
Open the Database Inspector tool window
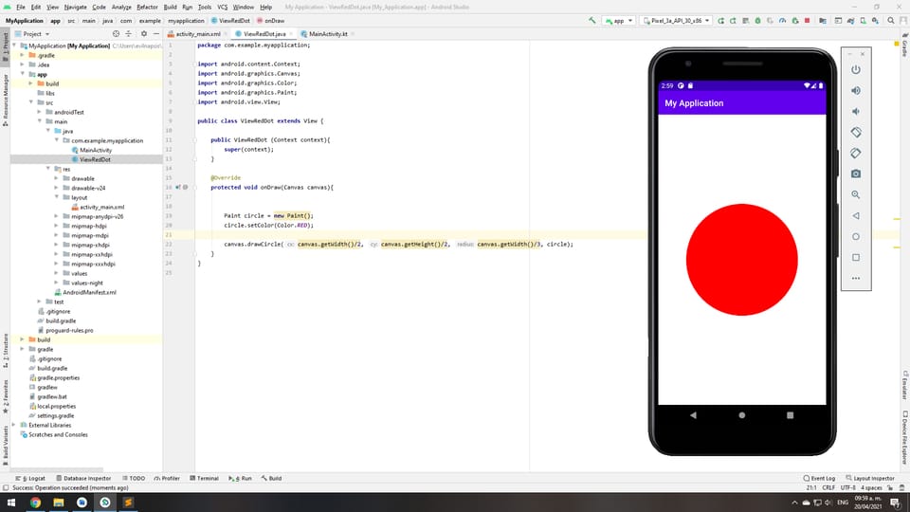(83, 478)
